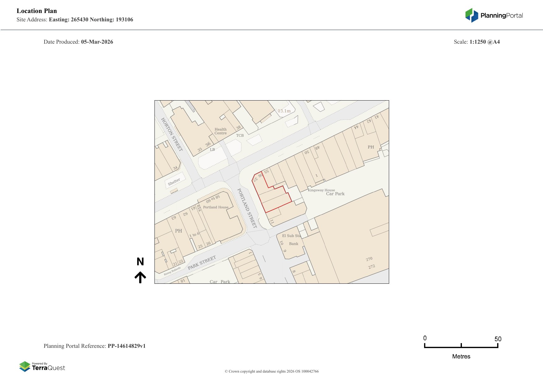The height and width of the screenshot is (384, 543).
Task: Click the HORTON STREET road label
Action: click(x=172, y=134)
